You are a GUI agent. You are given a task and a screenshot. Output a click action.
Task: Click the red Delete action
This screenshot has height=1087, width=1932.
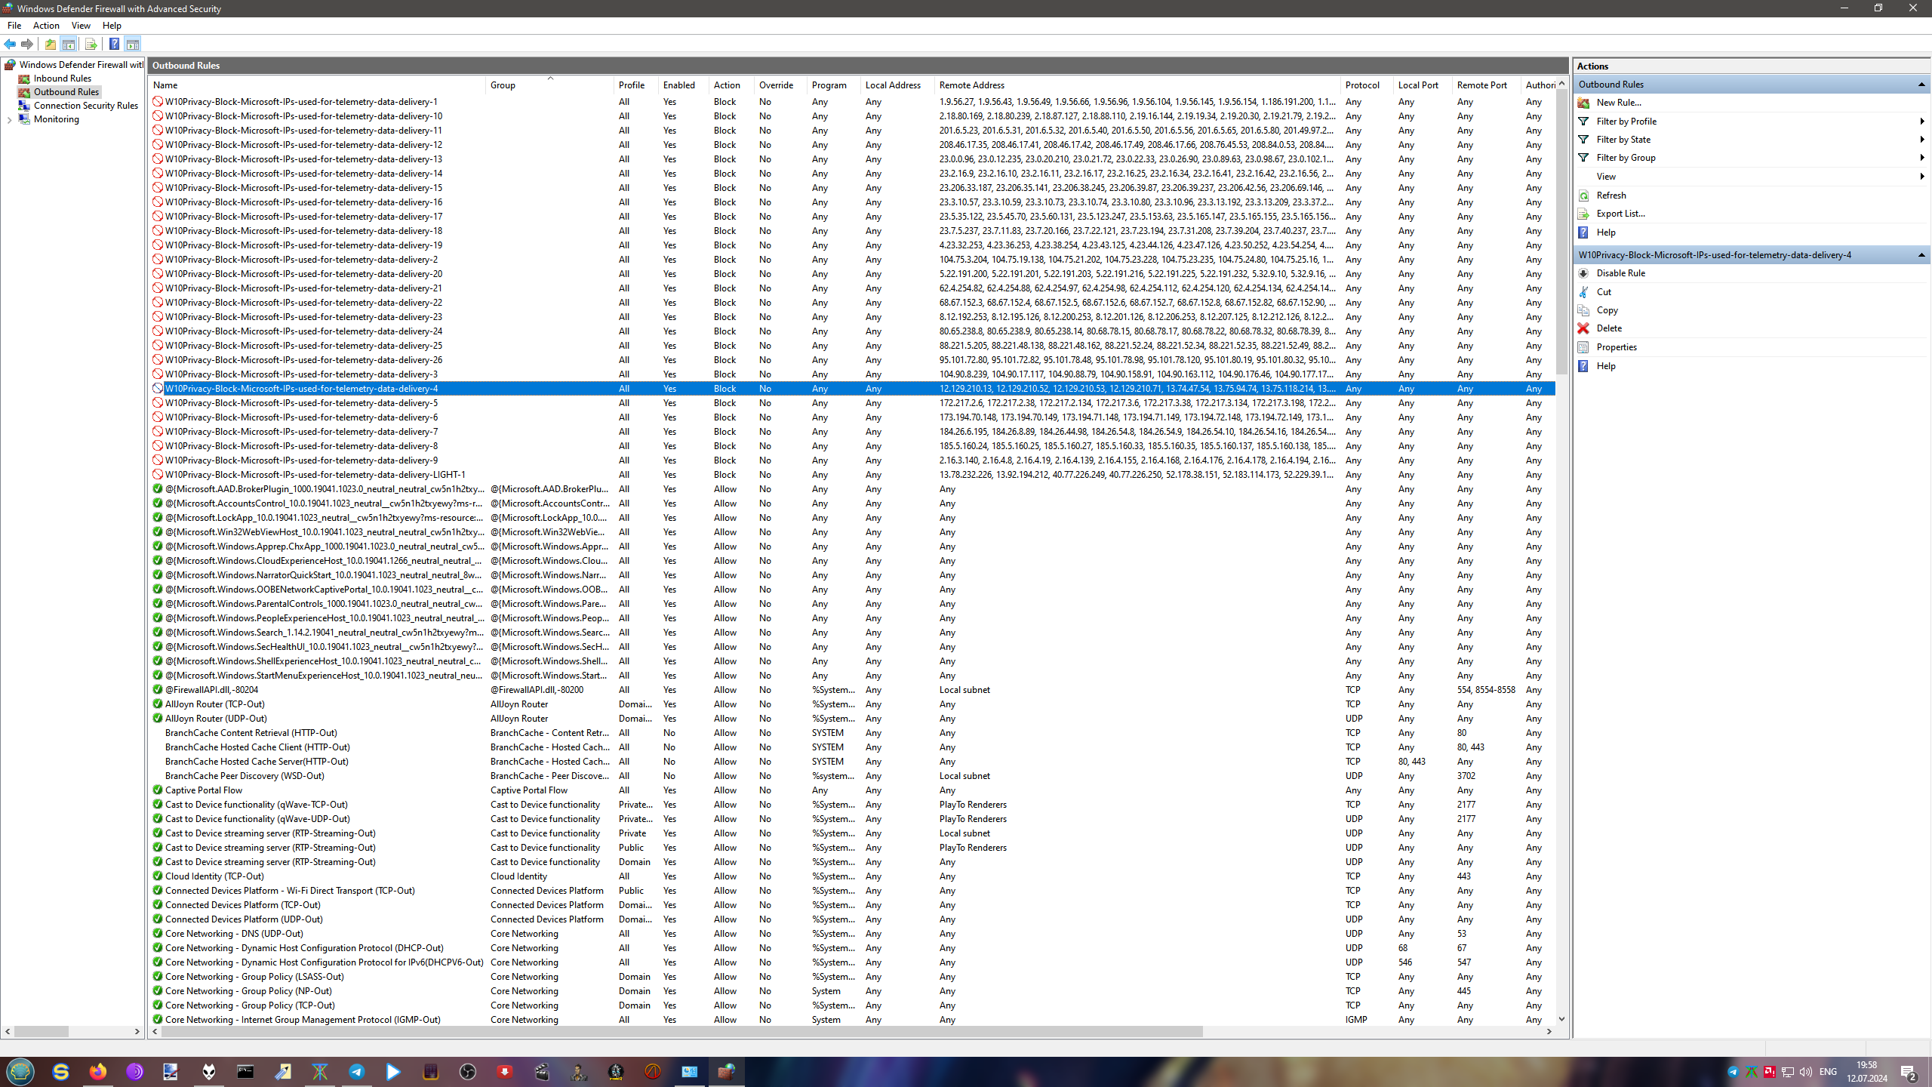[x=1608, y=328]
